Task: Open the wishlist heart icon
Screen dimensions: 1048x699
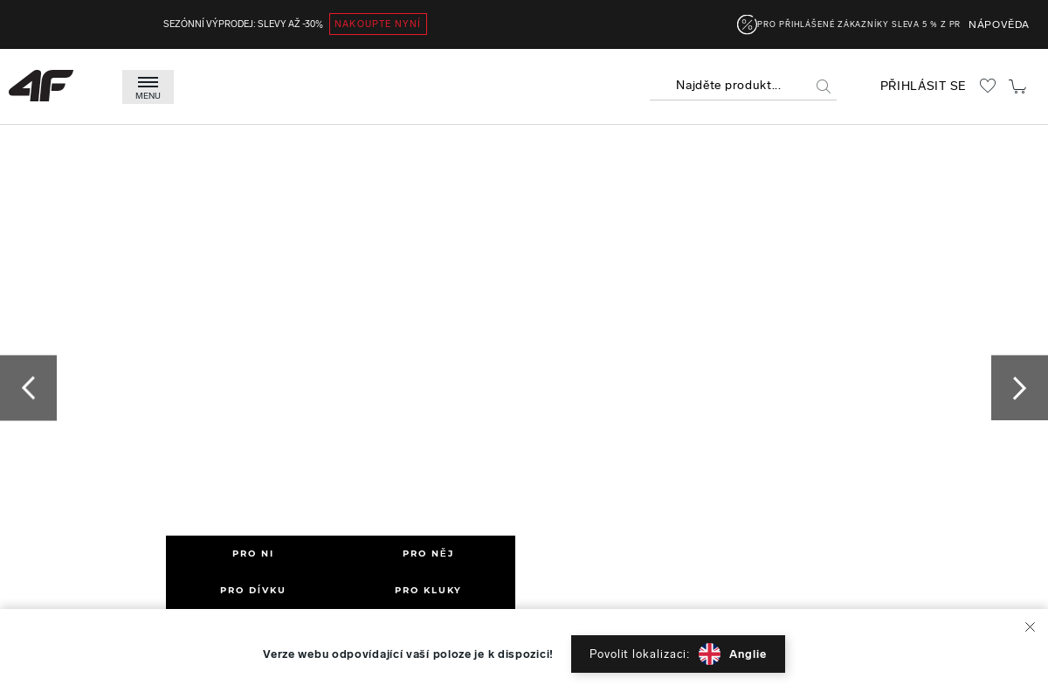Action: [988, 86]
